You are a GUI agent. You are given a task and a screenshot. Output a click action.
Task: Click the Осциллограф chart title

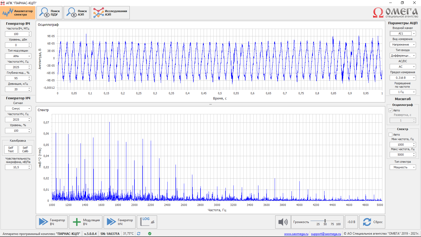point(48,25)
